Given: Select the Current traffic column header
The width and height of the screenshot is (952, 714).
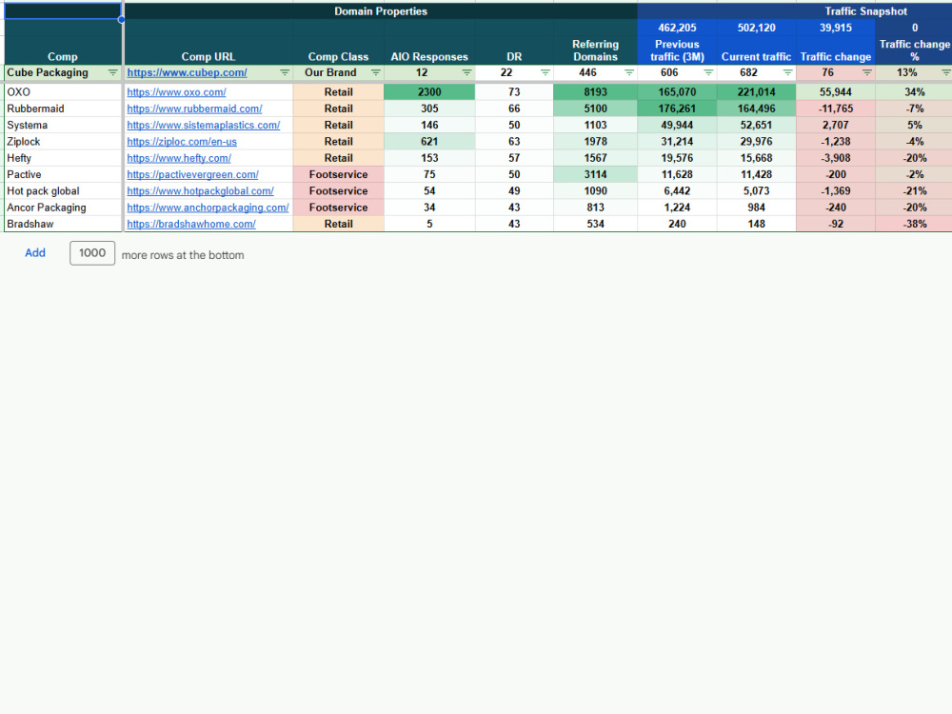Looking at the screenshot, I should [757, 50].
